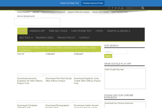
Task: Expand the SEO Tool dropdown menu
Action: click(26, 38)
